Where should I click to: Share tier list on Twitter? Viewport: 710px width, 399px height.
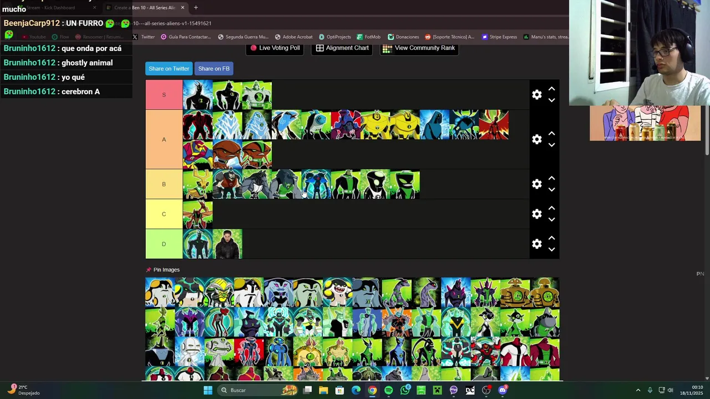(169, 69)
